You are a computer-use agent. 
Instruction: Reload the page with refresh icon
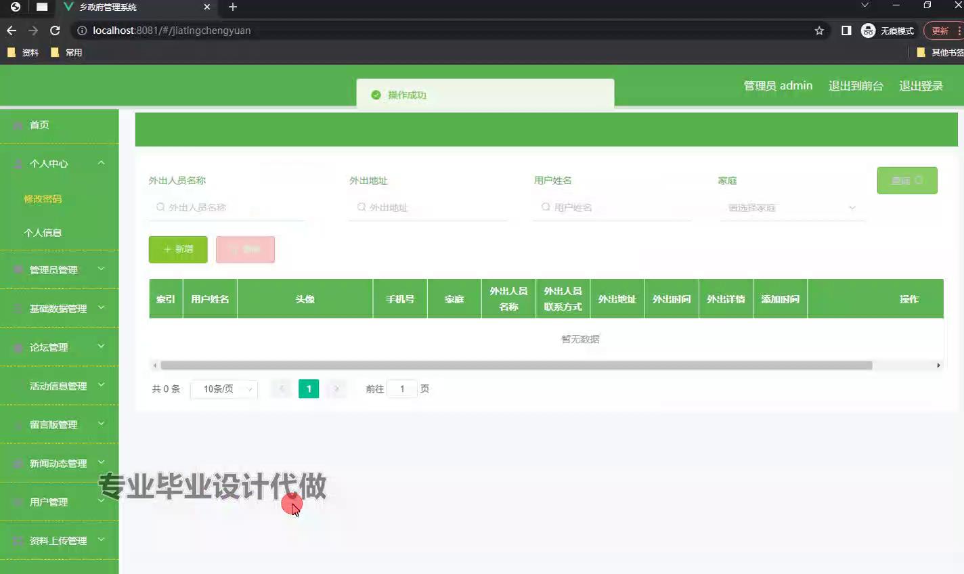55,30
